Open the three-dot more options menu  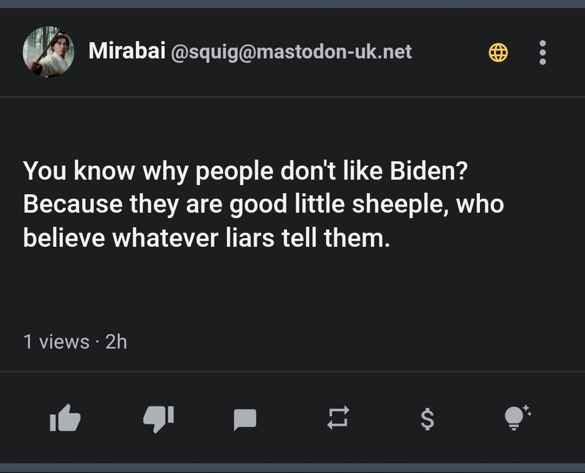[x=542, y=53]
